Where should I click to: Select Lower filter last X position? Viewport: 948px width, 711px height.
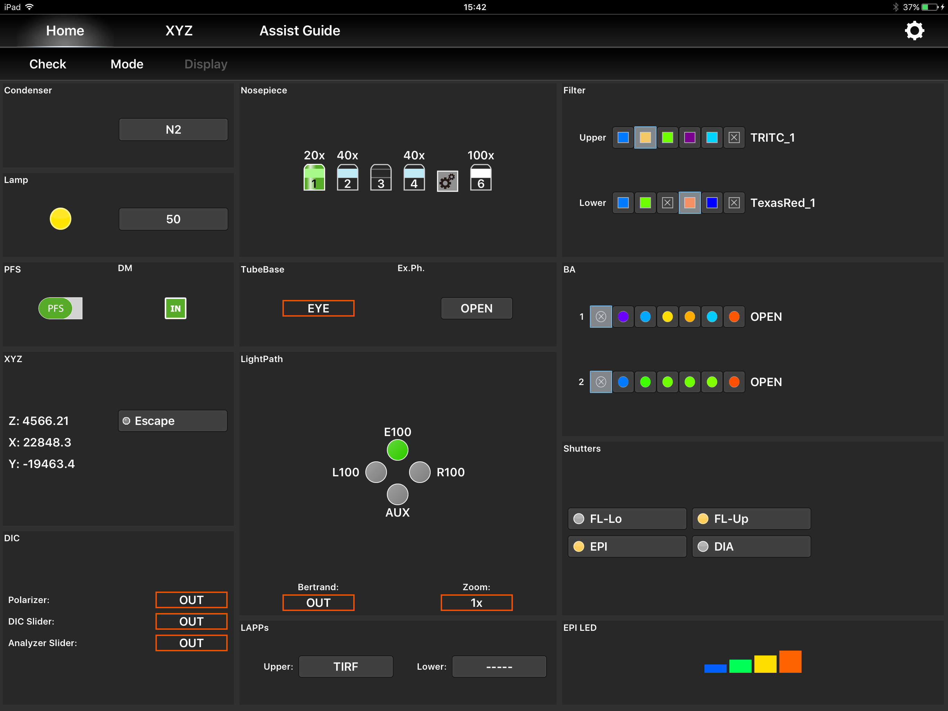(734, 202)
